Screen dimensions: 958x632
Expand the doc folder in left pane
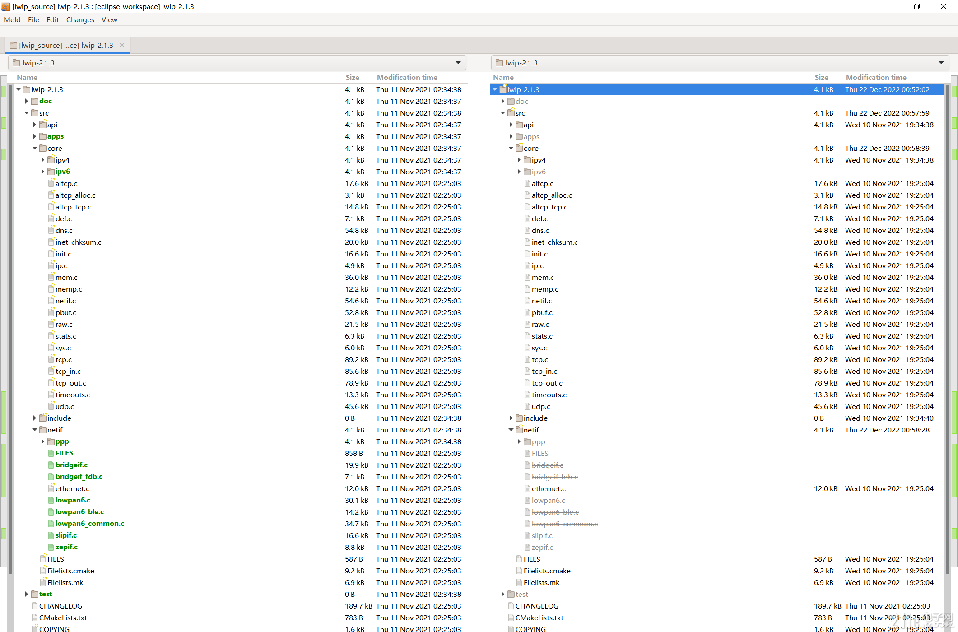27,101
